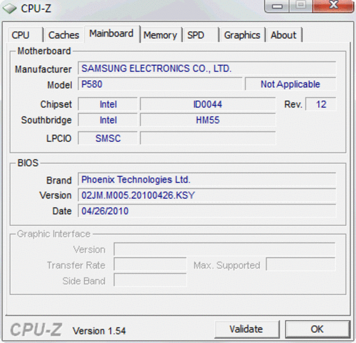Click the CPU-Z application icon in title bar
The width and height of the screenshot is (356, 343).
coord(10,9)
